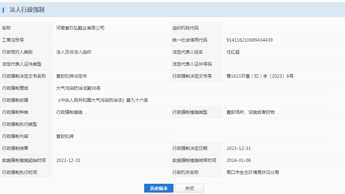Select the measure end date 2024-01-06
The height and width of the screenshot is (194, 345).
tap(238, 160)
